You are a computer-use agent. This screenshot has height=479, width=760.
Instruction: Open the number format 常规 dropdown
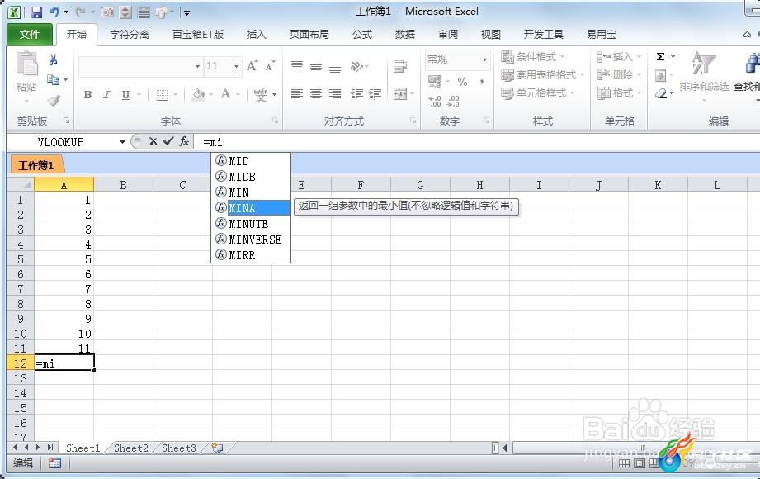pos(484,59)
